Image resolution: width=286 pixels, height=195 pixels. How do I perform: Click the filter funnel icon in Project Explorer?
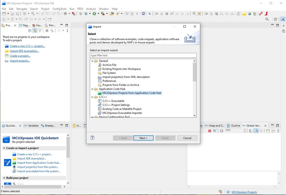coord(40,31)
